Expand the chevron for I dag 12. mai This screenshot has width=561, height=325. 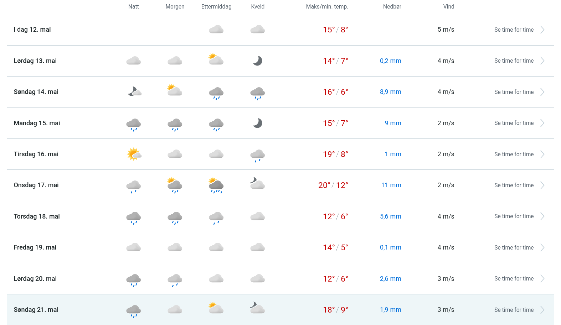coord(542,30)
